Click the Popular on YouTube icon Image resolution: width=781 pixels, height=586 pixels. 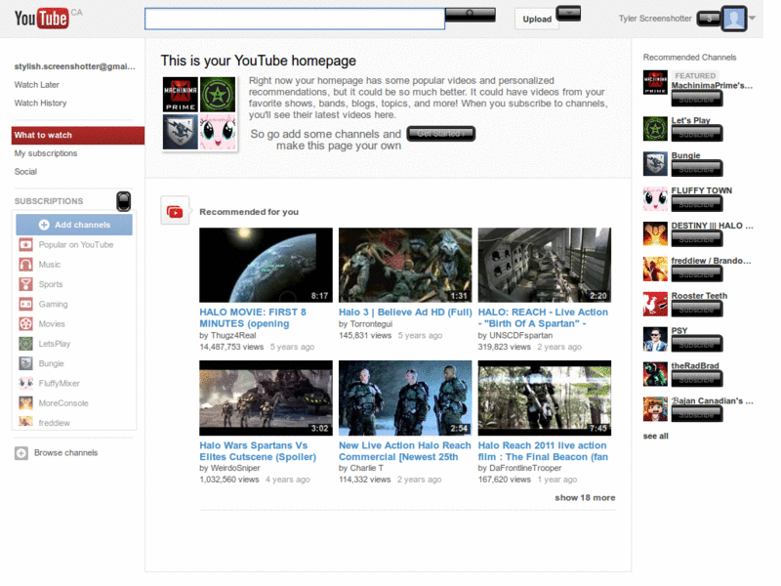click(25, 245)
